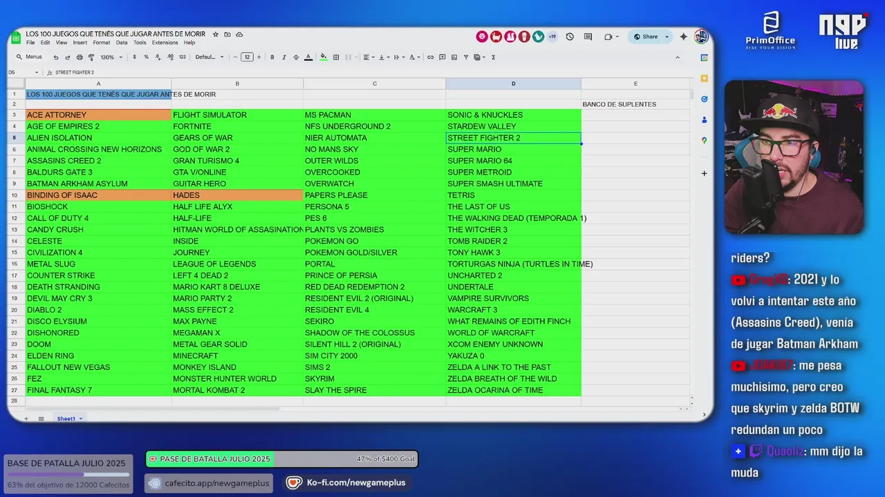Decrease decimal places in the toolbar
Screen dimensions: 885x497
(158, 57)
